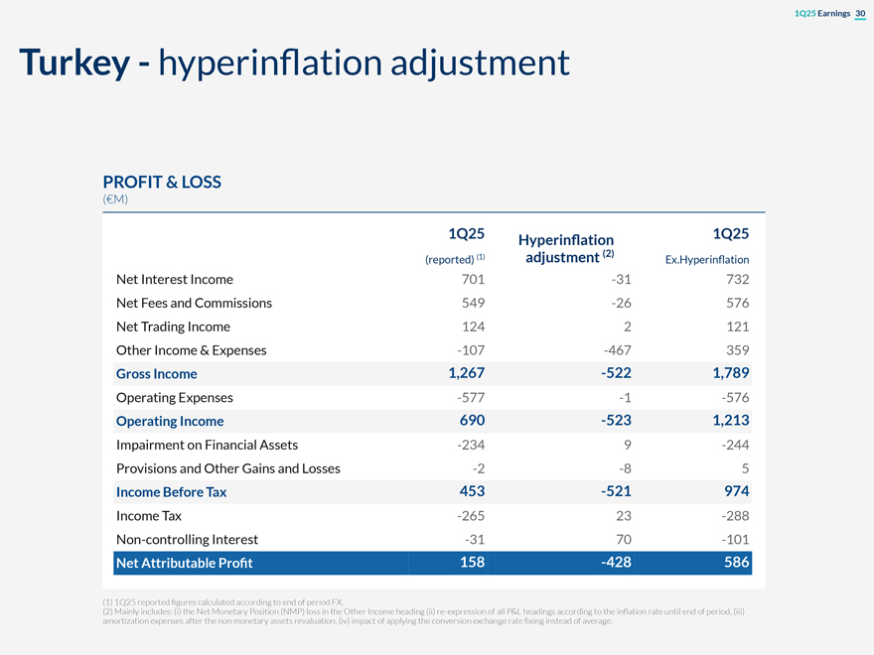Click the page number 30
The width and height of the screenshot is (874, 655).
click(x=860, y=13)
